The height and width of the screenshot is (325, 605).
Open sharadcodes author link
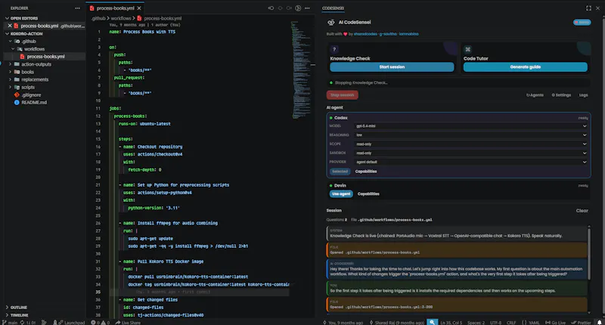(366, 34)
